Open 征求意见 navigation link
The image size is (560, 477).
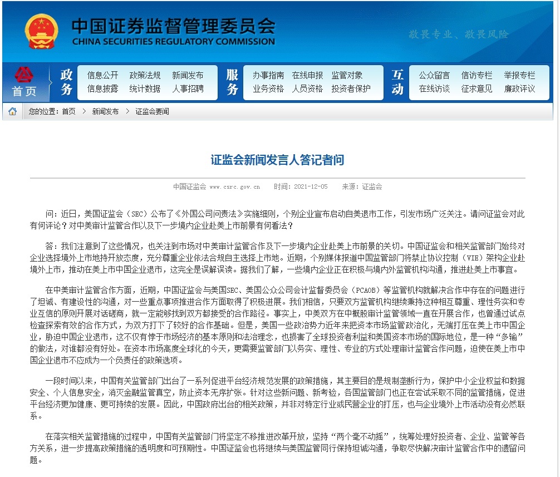point(477,88)
